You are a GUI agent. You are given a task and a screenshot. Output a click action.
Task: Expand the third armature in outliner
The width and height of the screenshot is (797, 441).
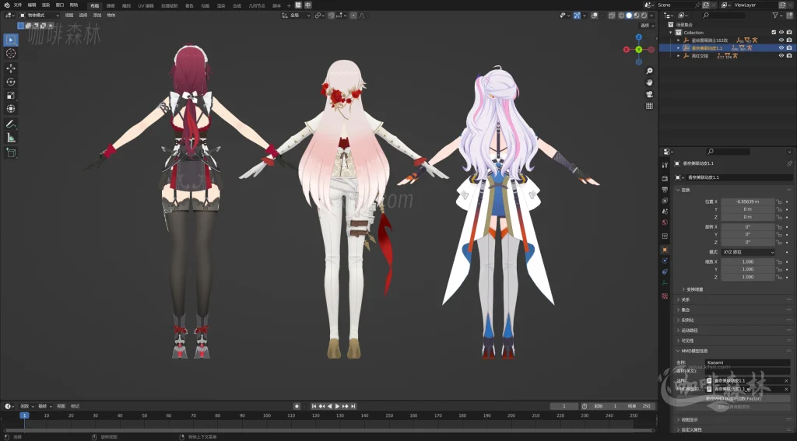[679, 56]
